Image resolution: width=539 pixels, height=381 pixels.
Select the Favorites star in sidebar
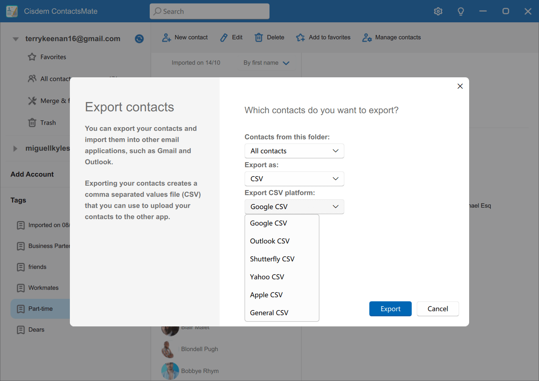pos(32,57)
